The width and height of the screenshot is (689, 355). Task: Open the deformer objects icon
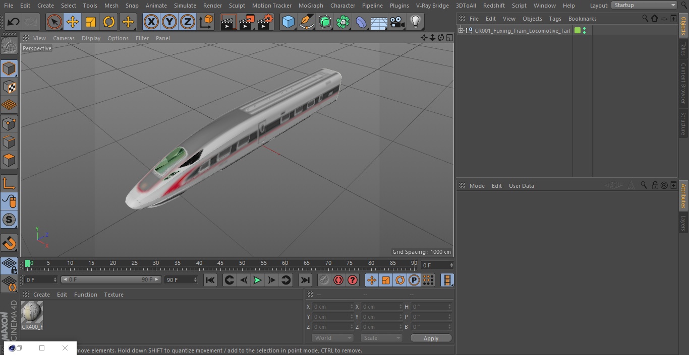(361, 22)
